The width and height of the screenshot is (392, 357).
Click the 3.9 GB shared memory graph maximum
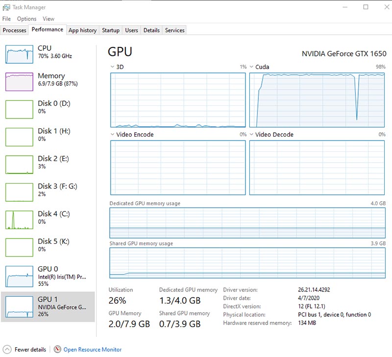pos(378,243)
